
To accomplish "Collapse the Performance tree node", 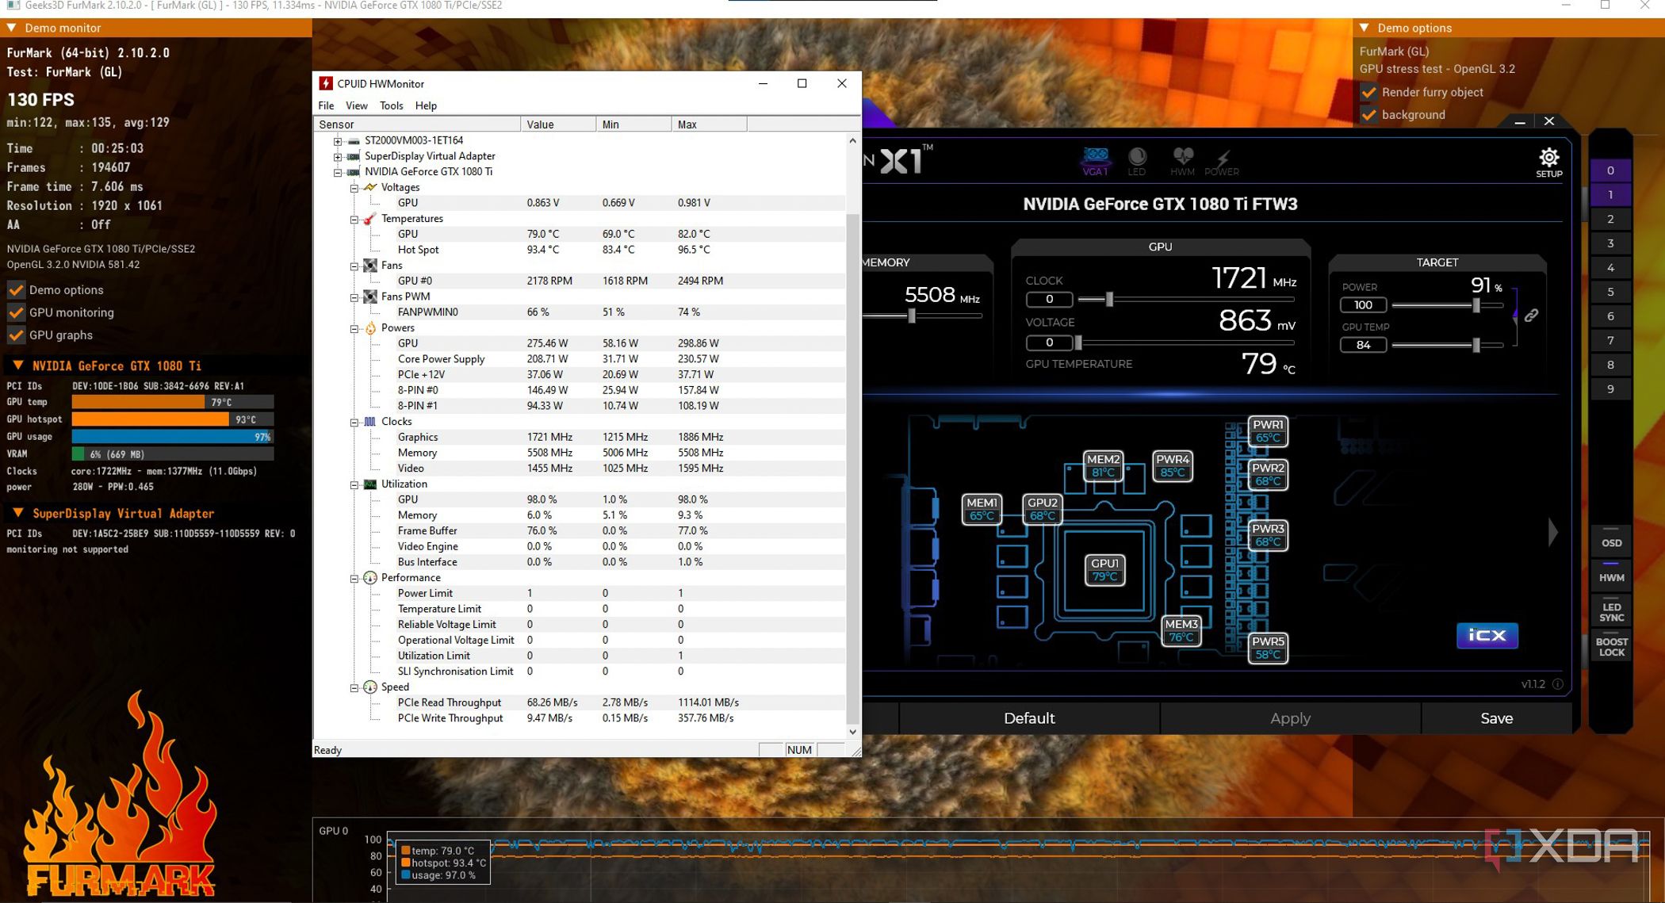I will [x=354, y=578].
